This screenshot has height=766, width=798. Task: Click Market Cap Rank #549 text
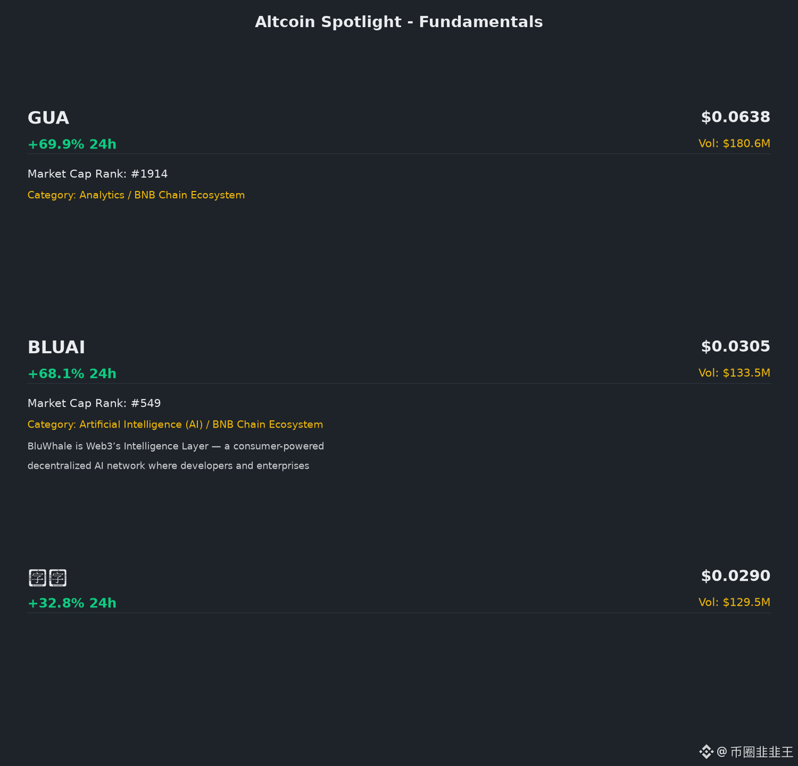click(x=94, y=403)
